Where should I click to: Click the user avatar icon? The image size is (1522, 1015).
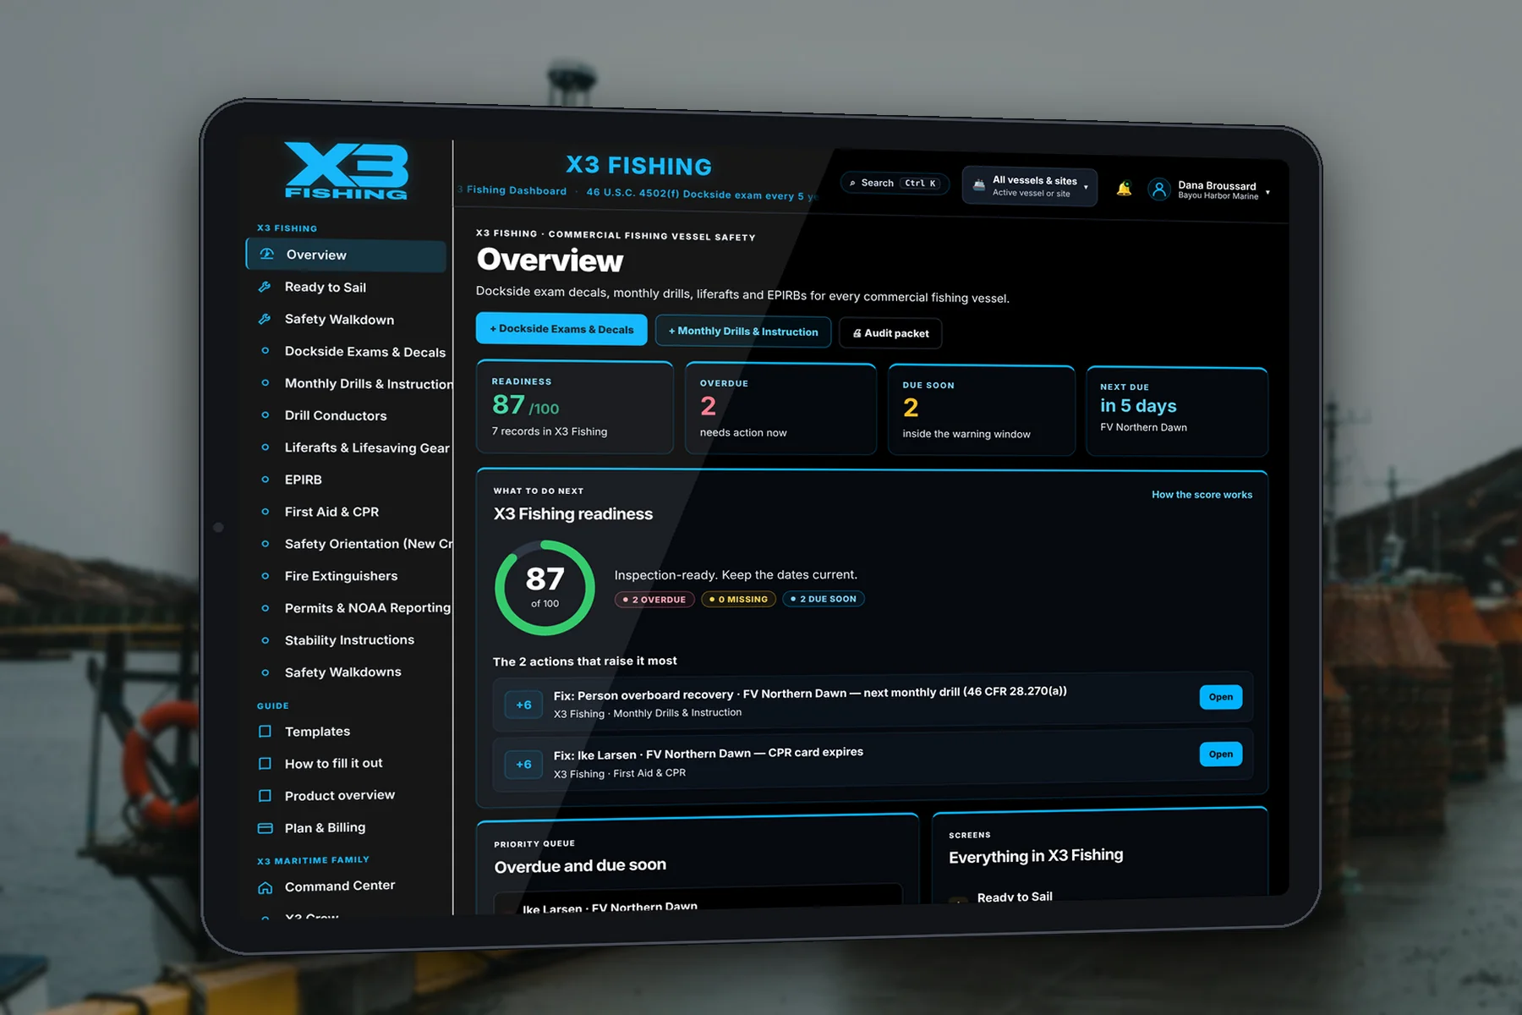(1159, 189)
